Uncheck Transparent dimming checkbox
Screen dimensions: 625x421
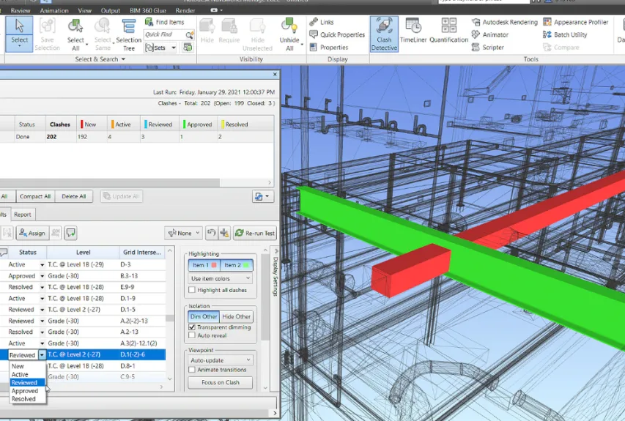[192, 327]
